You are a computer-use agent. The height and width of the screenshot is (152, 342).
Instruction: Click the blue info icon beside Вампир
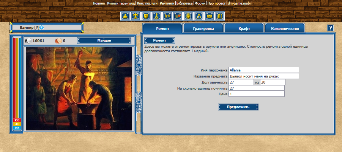(42, 28)
